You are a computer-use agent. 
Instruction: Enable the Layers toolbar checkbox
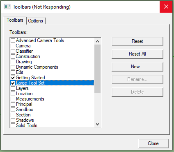pos(13,88)
